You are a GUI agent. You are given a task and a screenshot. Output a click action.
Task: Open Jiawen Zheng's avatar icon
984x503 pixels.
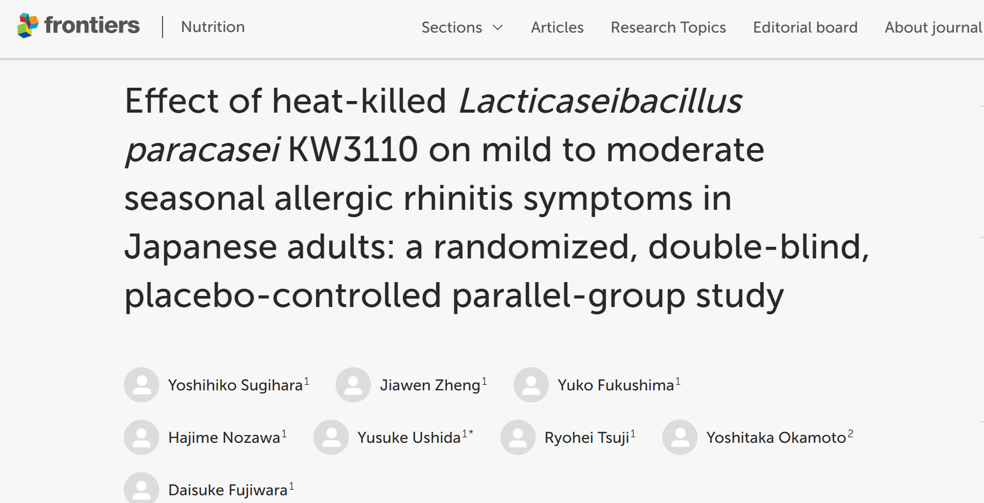point(353,385)
